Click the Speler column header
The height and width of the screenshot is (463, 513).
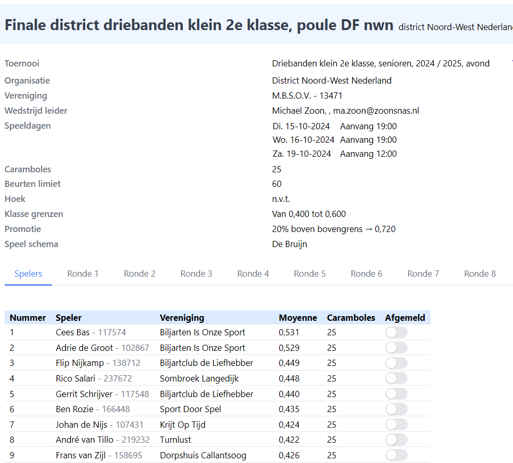tap(69, 318)
